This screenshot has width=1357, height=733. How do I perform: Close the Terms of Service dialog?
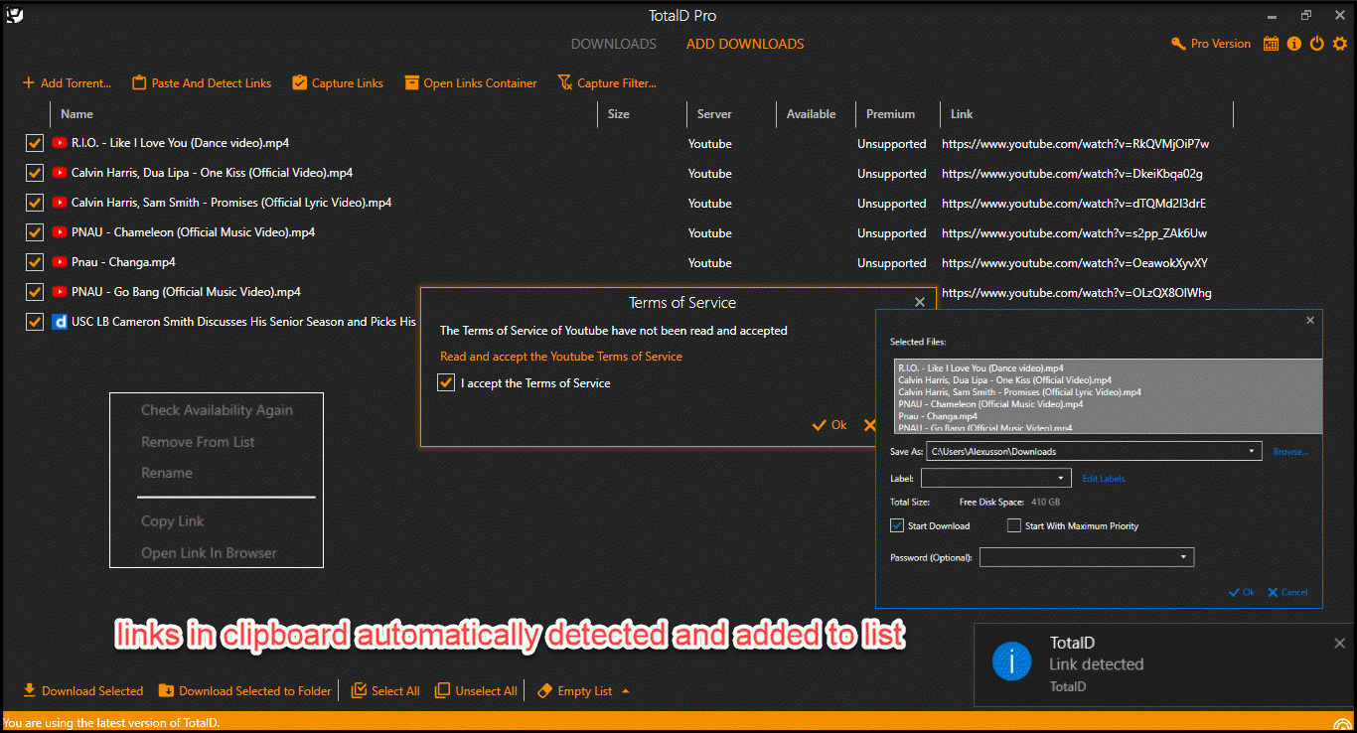click(x=920, y=302)
